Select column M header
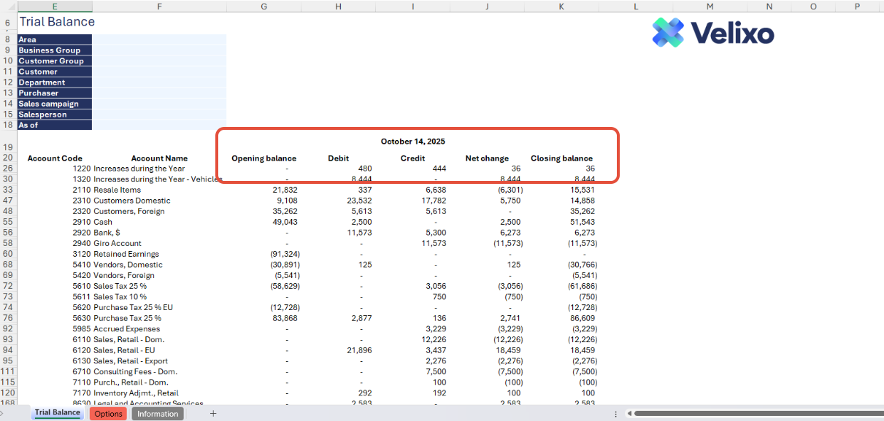 click(710, 6)
